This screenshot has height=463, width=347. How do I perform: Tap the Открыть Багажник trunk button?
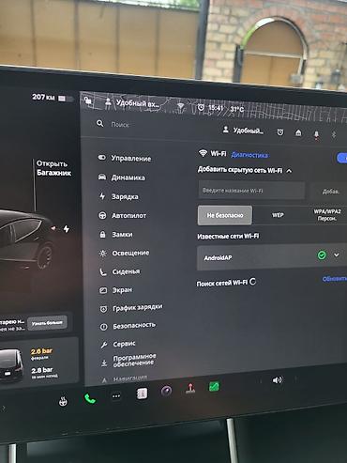pos(53,168)
